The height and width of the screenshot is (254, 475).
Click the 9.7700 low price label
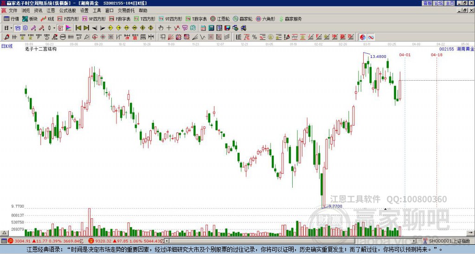[x=335, y=206]
